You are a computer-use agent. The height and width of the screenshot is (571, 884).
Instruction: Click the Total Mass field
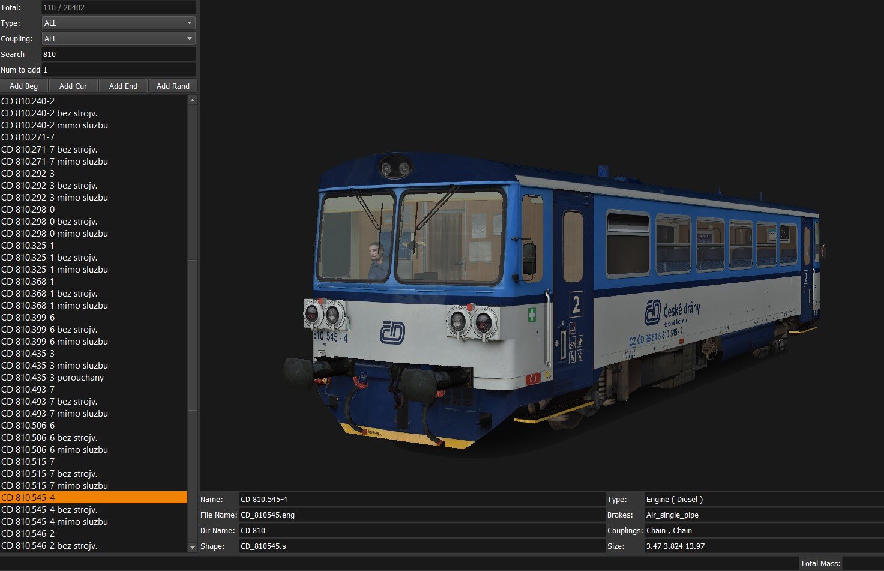(x=863, y=563)
